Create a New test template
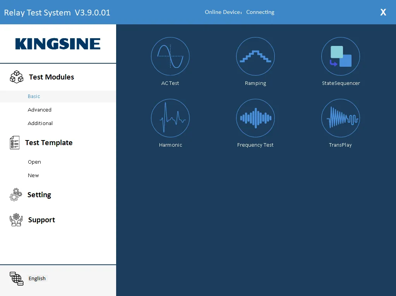The height and width of the screenshot is (296, 396). pos(33,176)
